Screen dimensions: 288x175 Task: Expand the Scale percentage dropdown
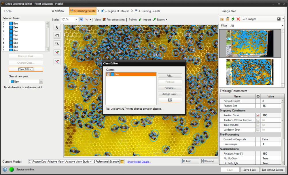tap(76, 20)
